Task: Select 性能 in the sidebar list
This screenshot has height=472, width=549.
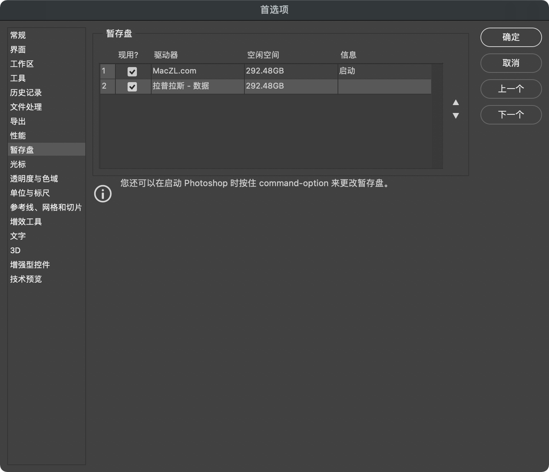Action: pyautogui.click(x=18, y=136)
